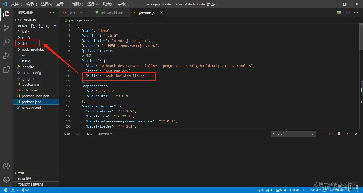Click the '行 1, 列 1' cursor position status

tap(265, 190)
